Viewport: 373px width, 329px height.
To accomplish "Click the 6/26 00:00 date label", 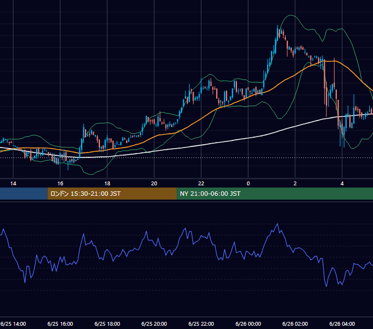I will (x=248, y=324).
